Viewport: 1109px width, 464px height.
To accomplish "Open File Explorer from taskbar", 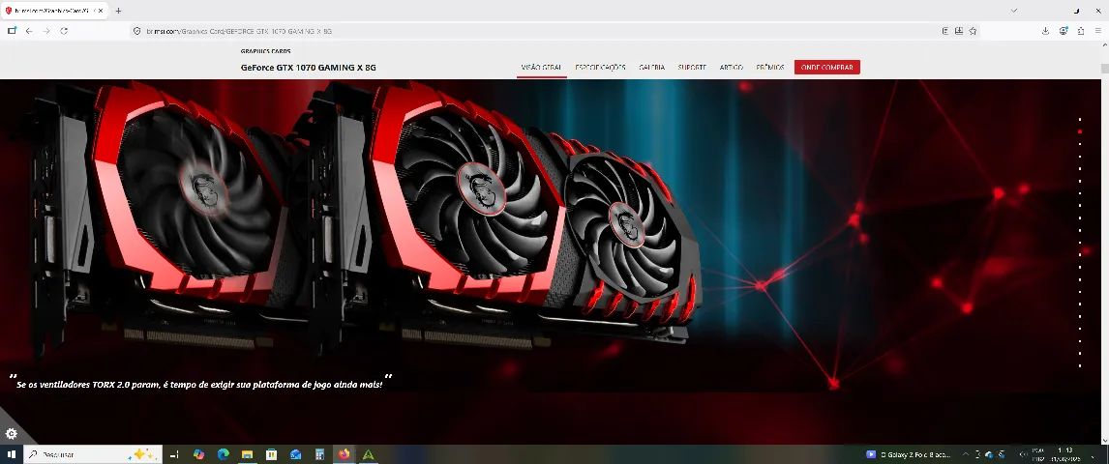I will [x=247, y=455].
